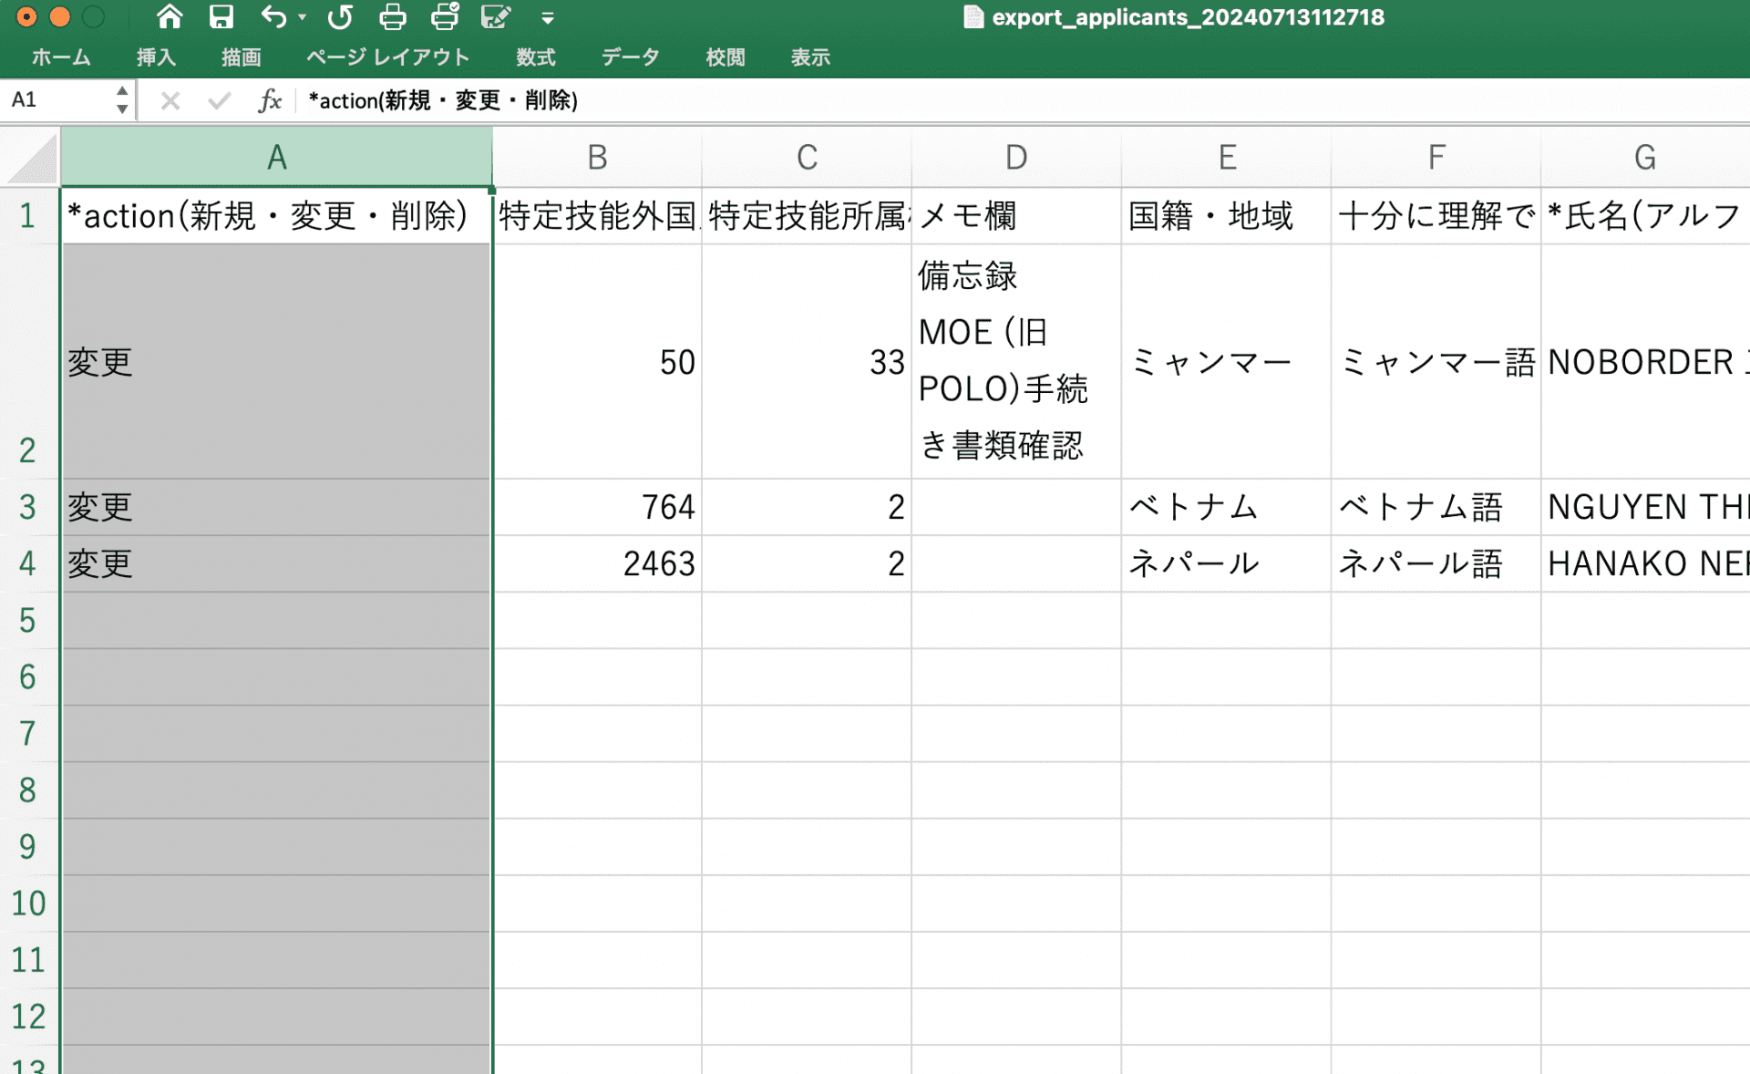Select row 3 by its row header
This screenshot has height=1074, width=1750.
pyautogui.click(x=28, y=507)
